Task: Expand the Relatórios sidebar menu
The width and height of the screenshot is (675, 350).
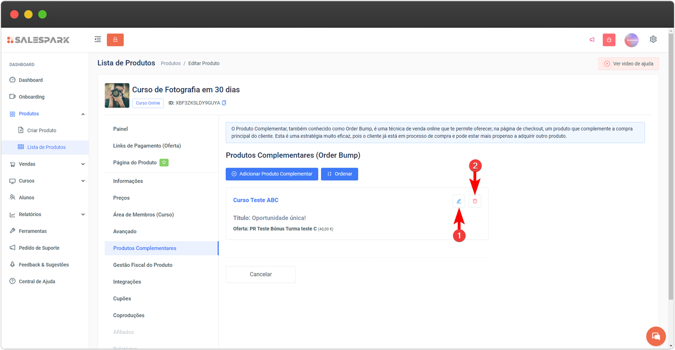Action: tap(83, 214)
